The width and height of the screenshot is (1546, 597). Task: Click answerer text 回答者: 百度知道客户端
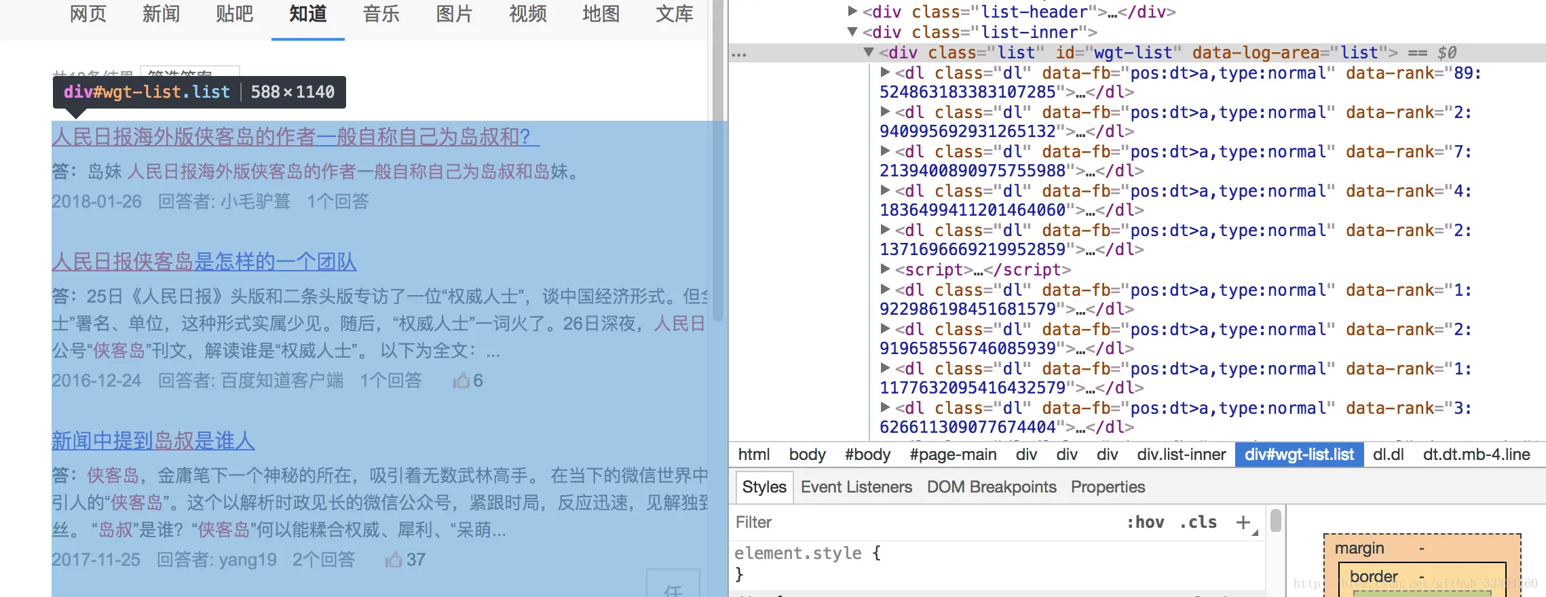(250, 381)
